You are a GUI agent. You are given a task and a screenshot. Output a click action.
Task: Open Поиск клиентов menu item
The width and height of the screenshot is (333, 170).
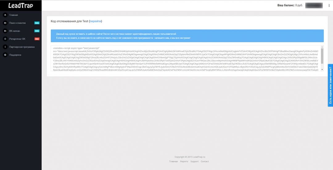pyautogui.click(x=17, y=23)
